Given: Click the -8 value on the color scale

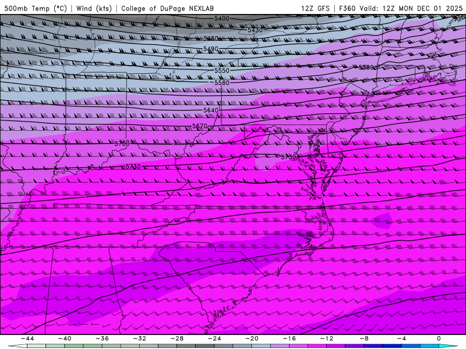Looking at the screenshot, I should click(x=364, y=339).
